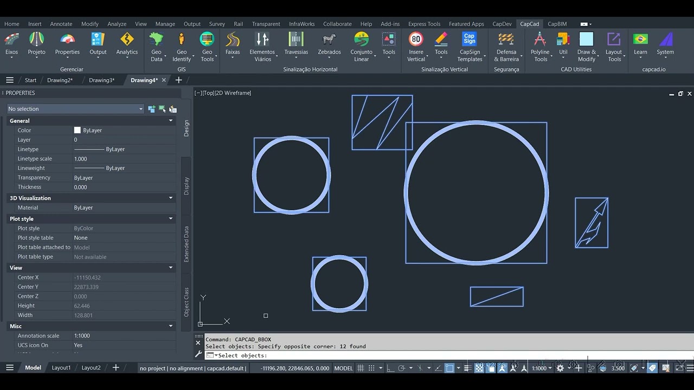The height and width of the screenshot is (390, 694).
Task: Open the Learn button with Brazil flag
Action: (640, 44)
